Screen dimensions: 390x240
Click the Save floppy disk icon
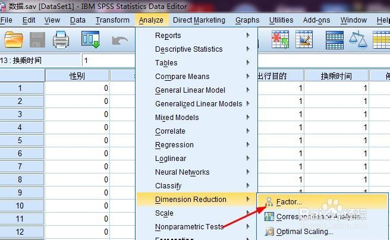[37, 40]
